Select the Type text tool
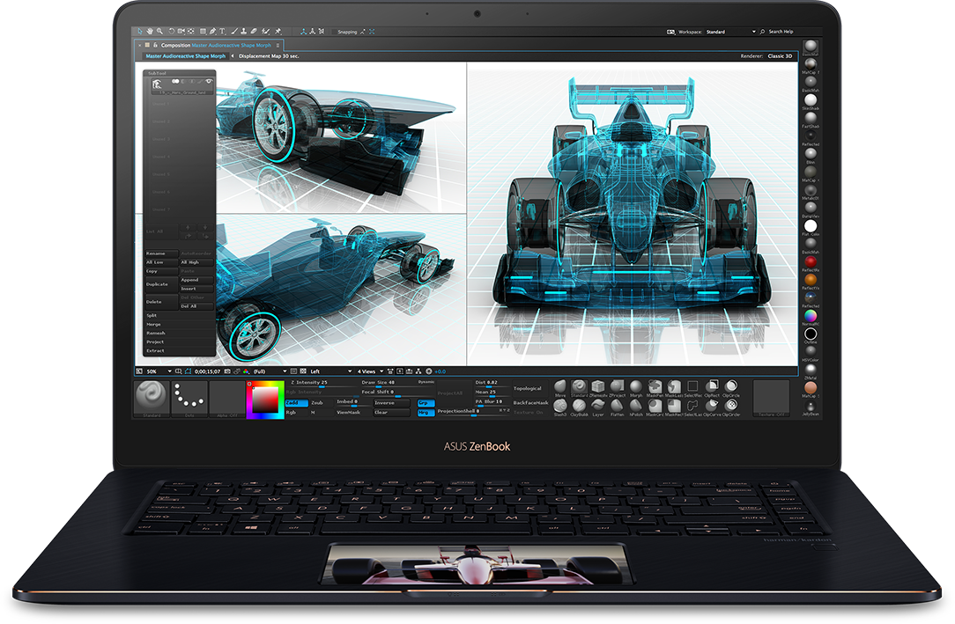955x624 pixels. coord(222,32)
